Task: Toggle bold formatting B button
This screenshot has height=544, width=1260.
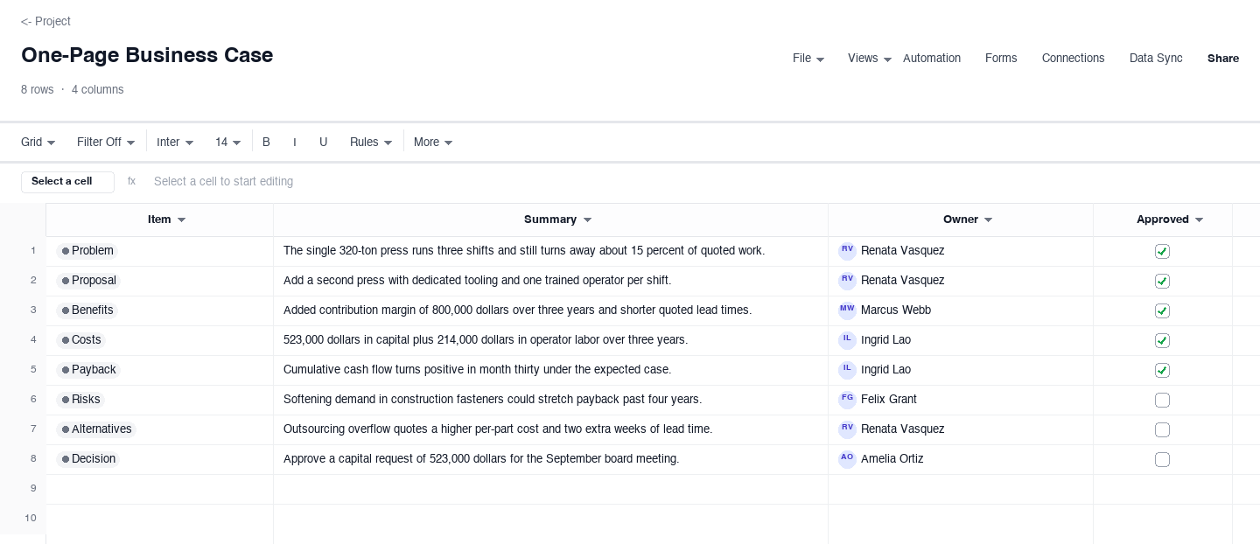Action: (266, 142)
